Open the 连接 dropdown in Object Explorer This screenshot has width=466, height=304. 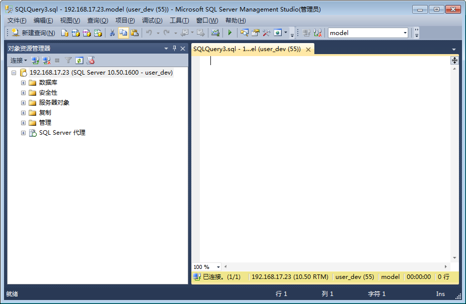tap(19, 61)
